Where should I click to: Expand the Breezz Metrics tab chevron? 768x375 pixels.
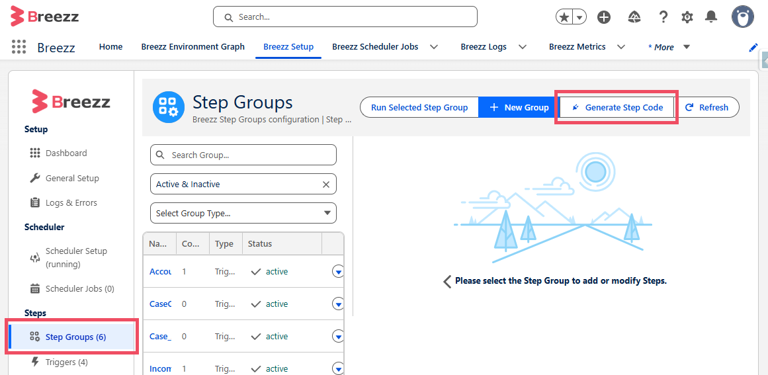[x=621, y=47]
